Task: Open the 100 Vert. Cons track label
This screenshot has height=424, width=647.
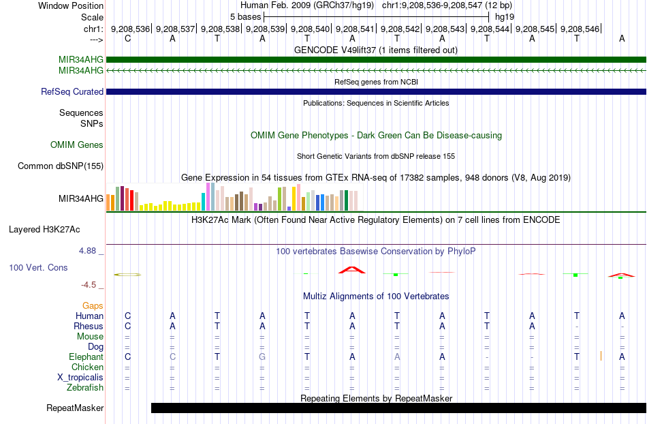Action: pyautogui.click(x=38, y=267)
